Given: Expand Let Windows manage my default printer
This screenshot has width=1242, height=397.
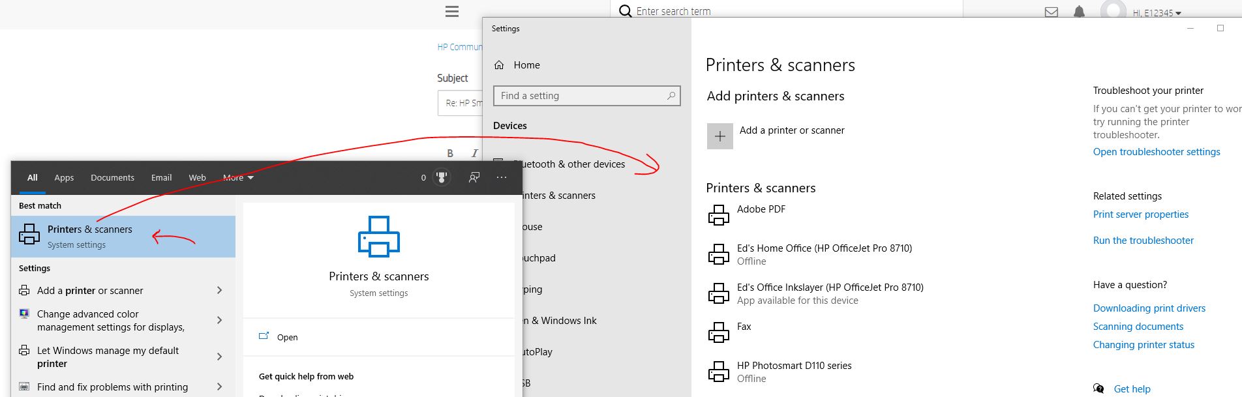Looking at the screenshot, I should (219, 357).
